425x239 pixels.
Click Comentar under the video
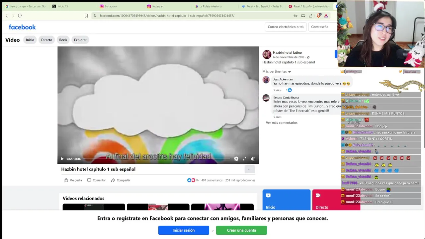coord(96,180)
